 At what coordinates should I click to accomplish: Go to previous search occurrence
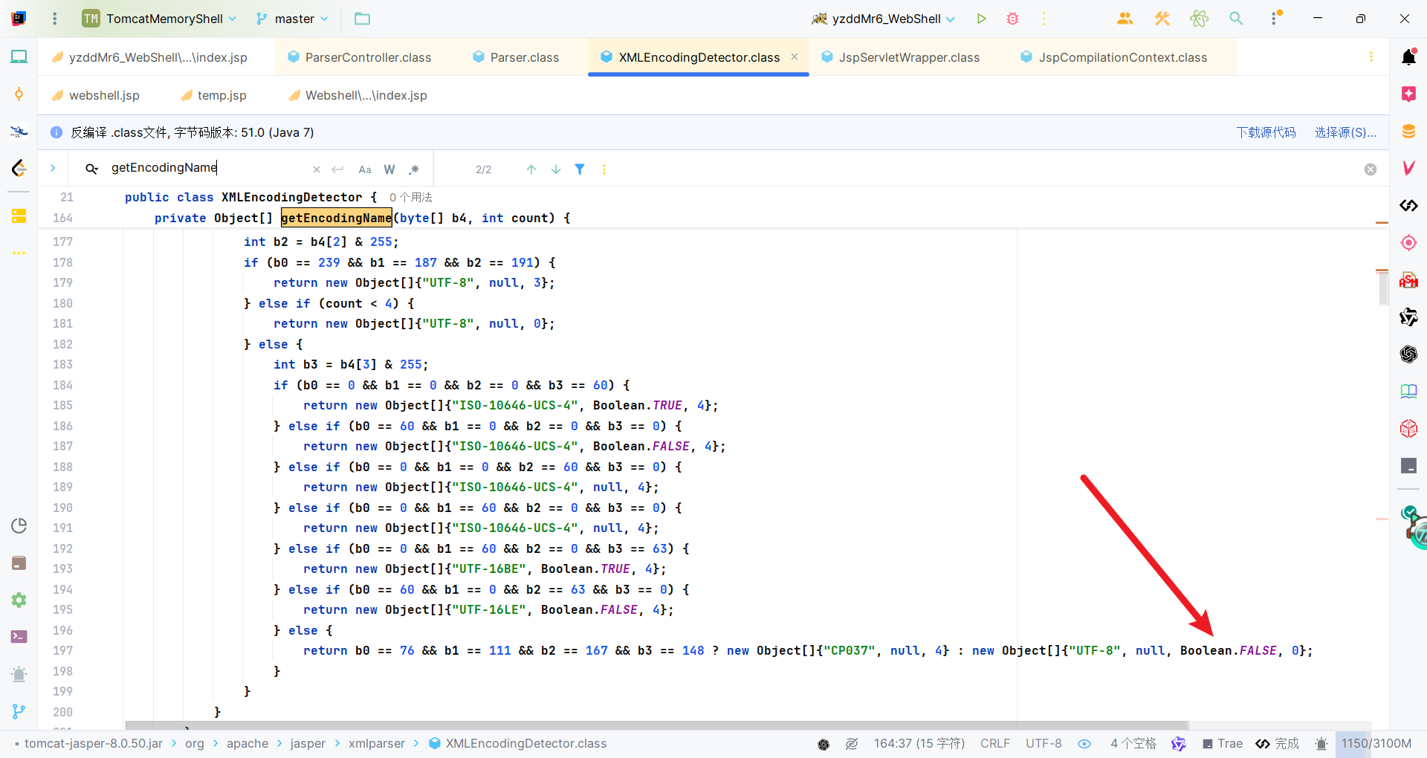click(x=531, y=169)
